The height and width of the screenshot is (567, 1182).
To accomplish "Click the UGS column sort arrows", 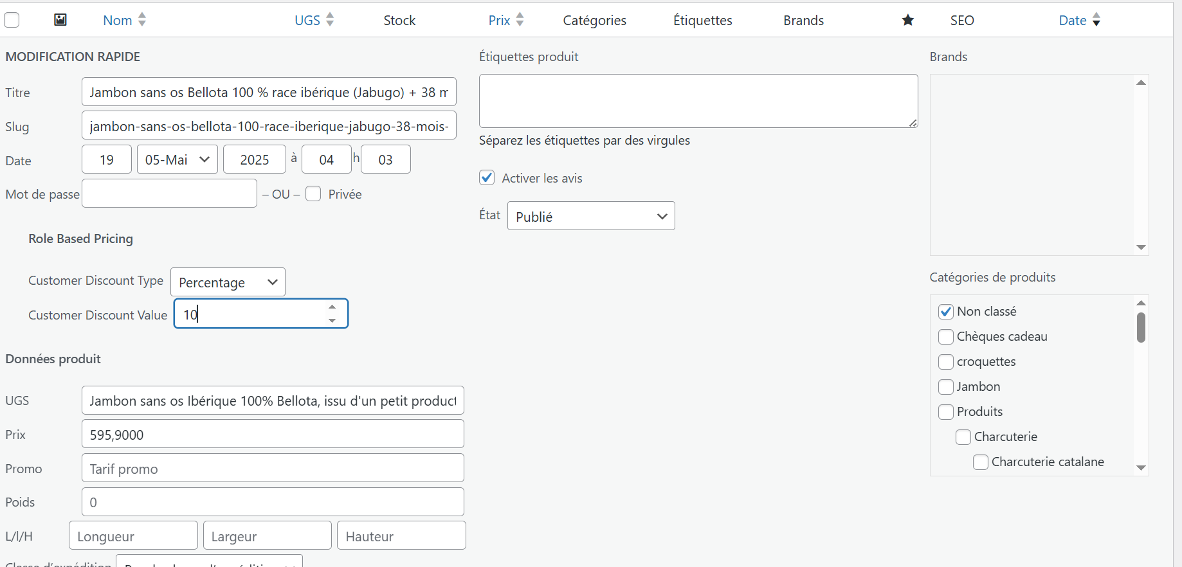I will tap(330, 20).
